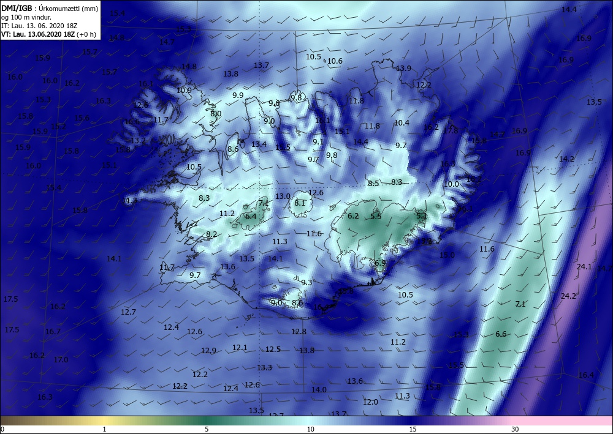Screen dimensions: 613x434
Task: Click the 10.0 value near the east coast
Action: pyautogui.click(x=451, y=184)
